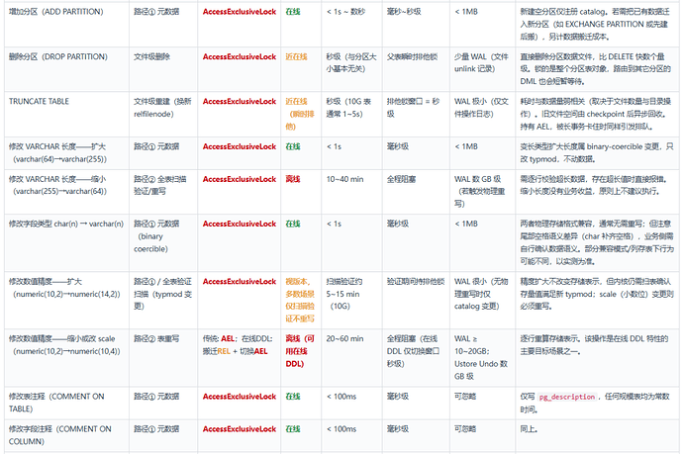Screen dimensions: 683x454
Task: Click '< 1MB' in the ADD PARTITION row
Action: tap(465, 12)
